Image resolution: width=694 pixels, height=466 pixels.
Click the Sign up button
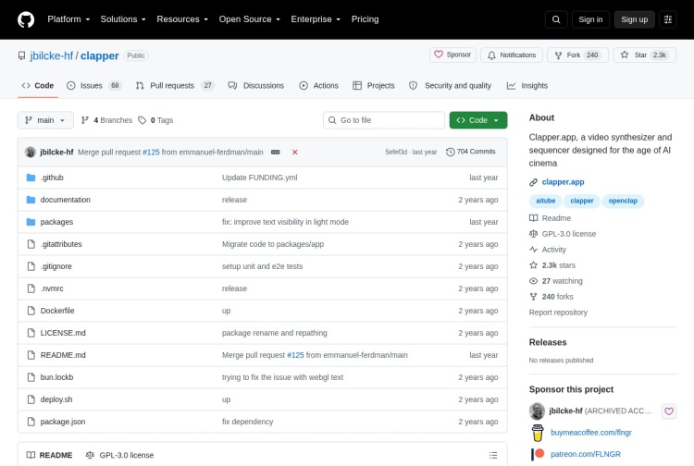pyautogui.click(x=634, y=19)
